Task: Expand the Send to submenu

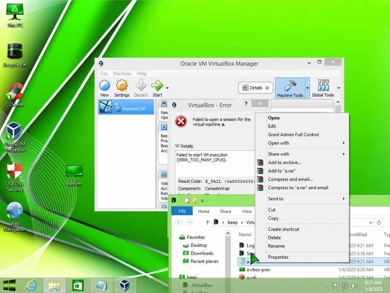Action: pyautogui.click(x=302, y=199)
